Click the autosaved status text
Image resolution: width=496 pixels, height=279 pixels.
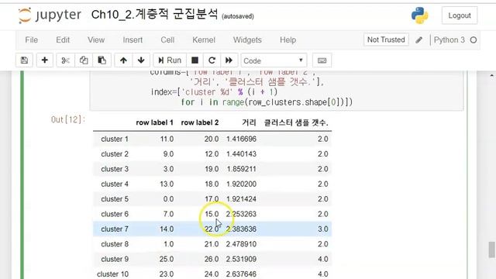(x=238, y=16)
